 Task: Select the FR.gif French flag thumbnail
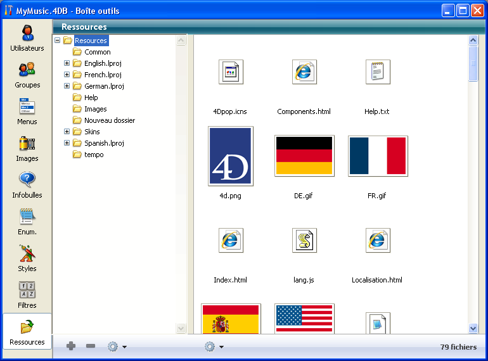378,156
